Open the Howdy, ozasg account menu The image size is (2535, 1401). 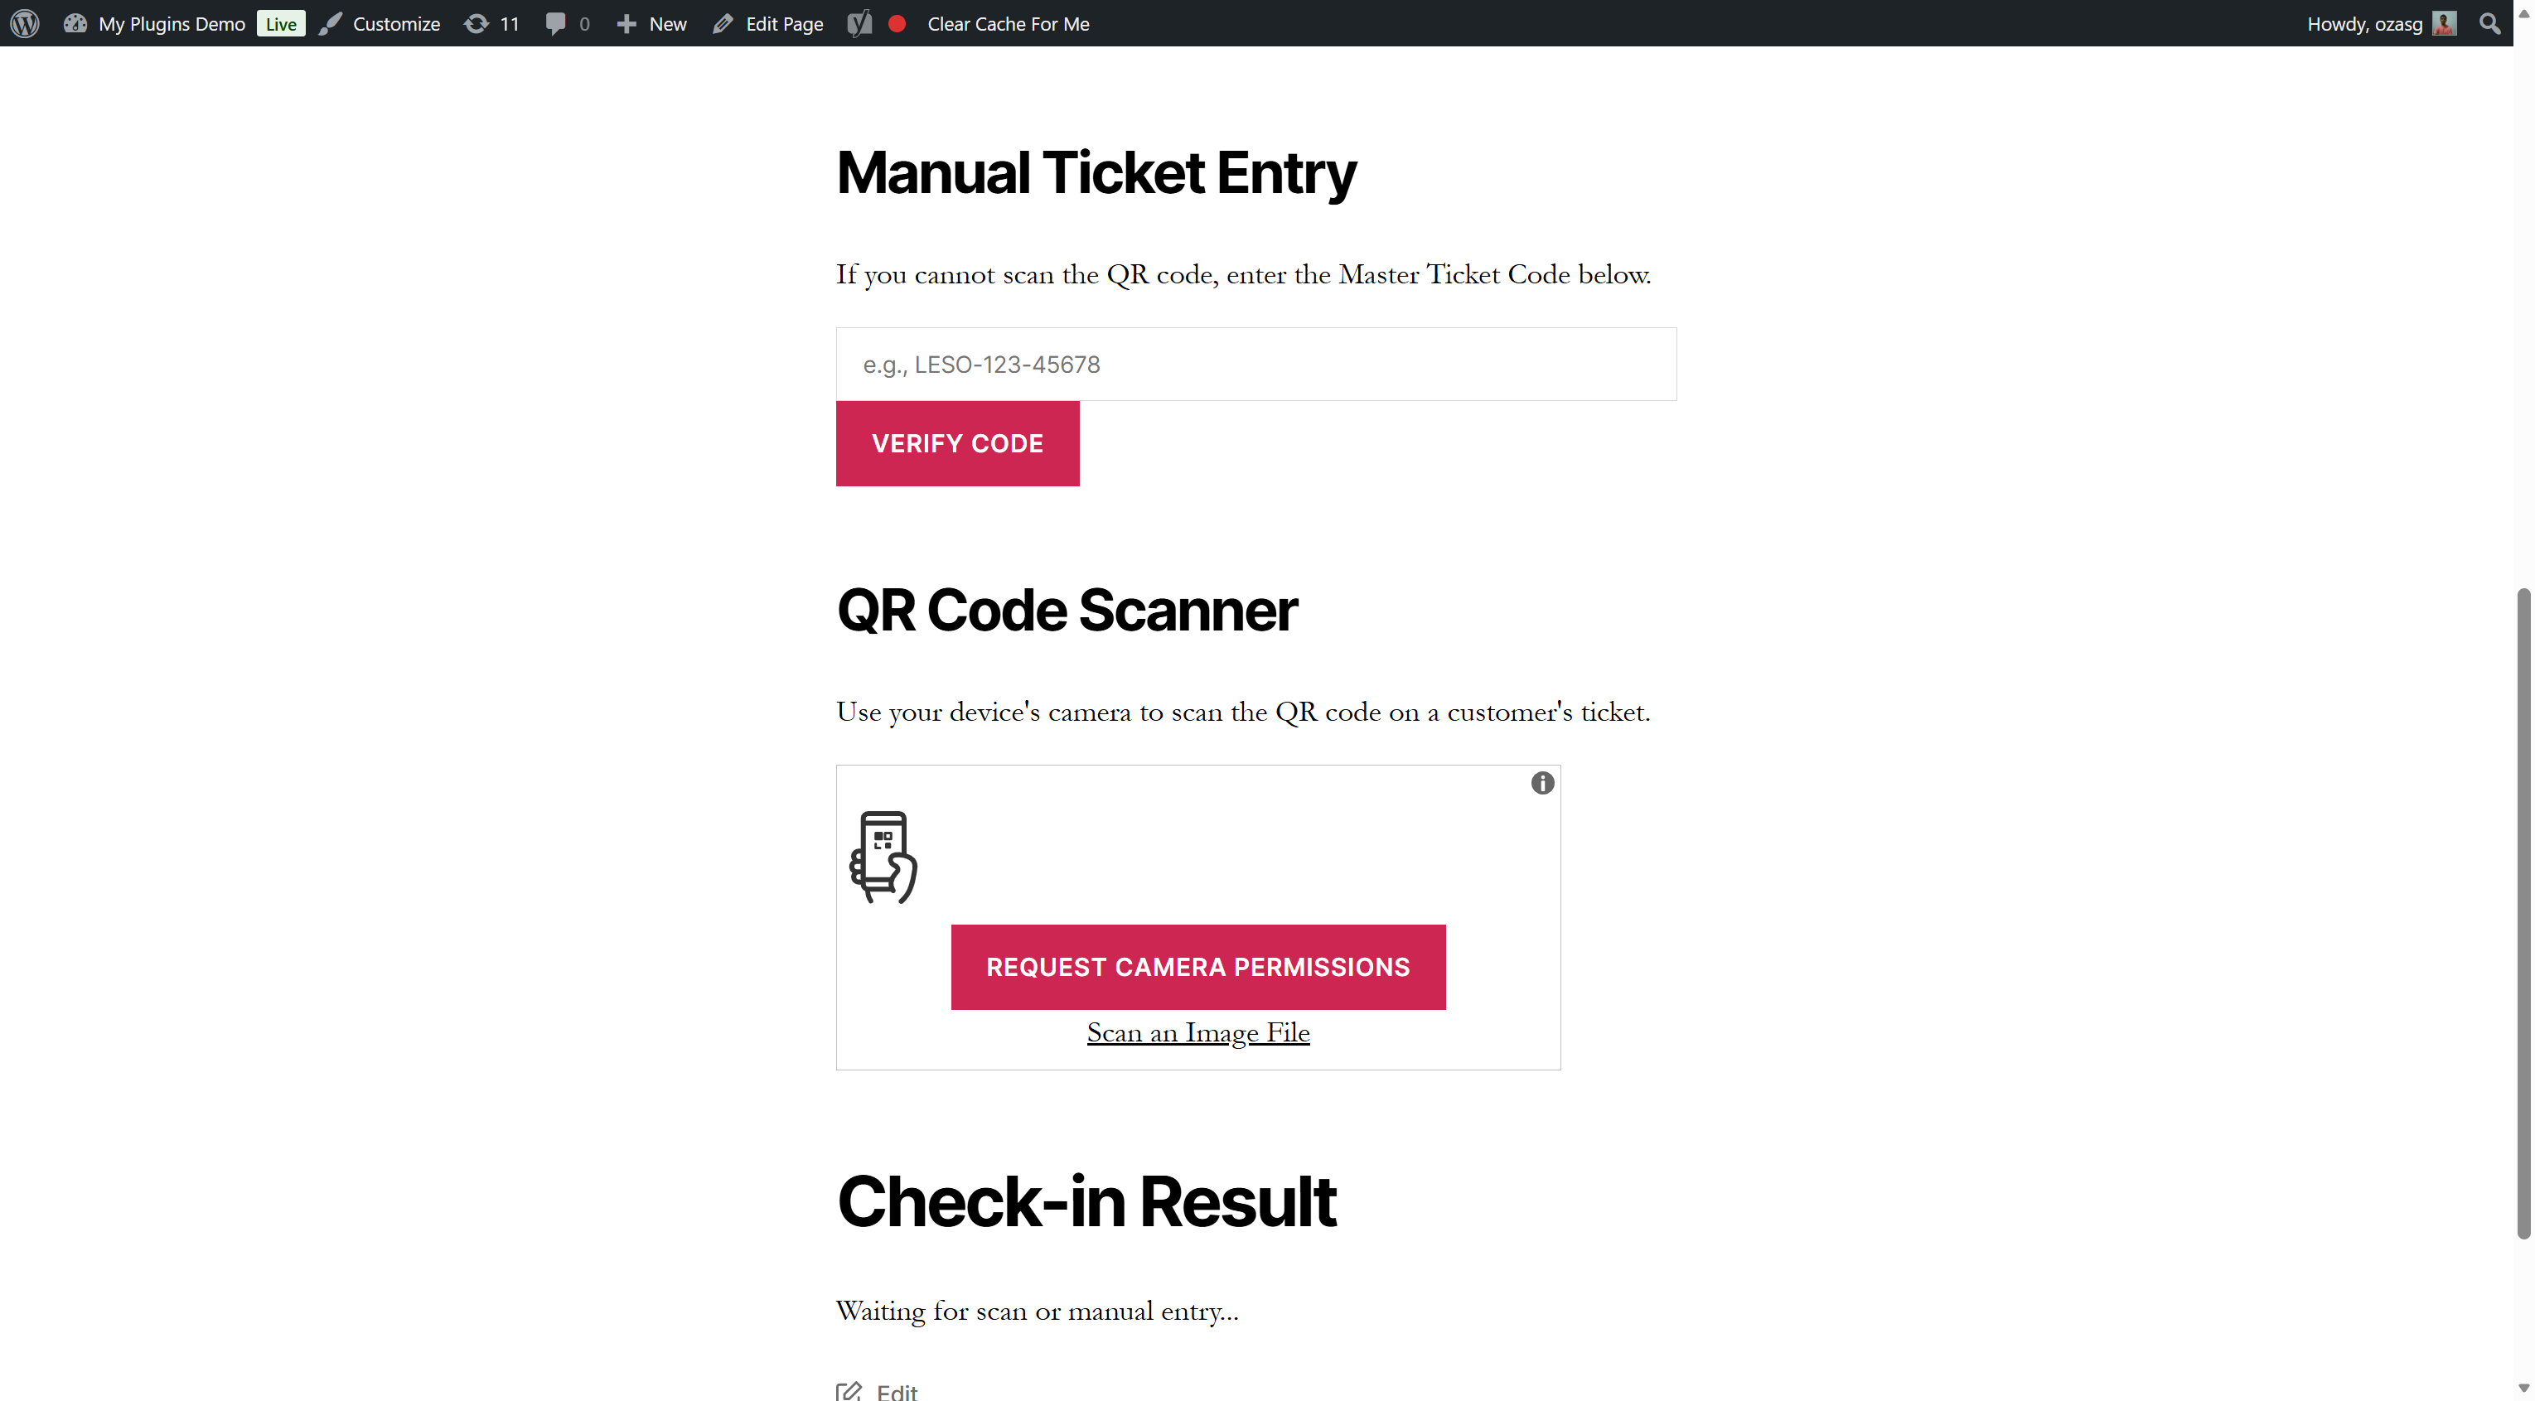pyautogui.click(x=2366, y=22)
